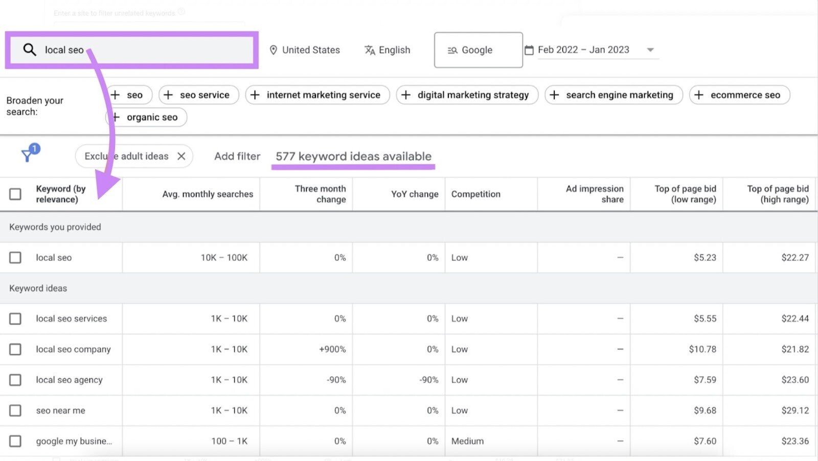
Task: Sort by Avg. monthly searches column
Action: click(x=207, y=194)
